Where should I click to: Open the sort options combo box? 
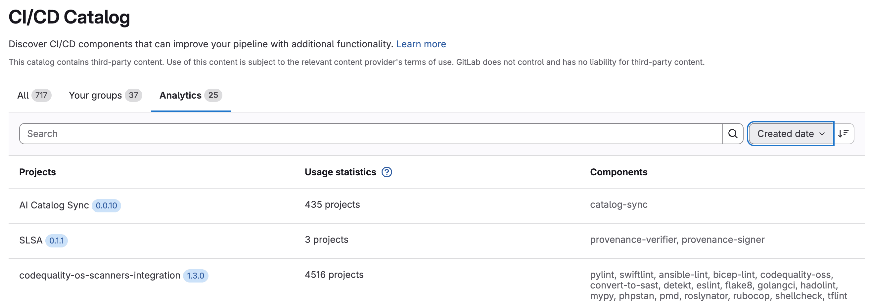pos(791,133)
